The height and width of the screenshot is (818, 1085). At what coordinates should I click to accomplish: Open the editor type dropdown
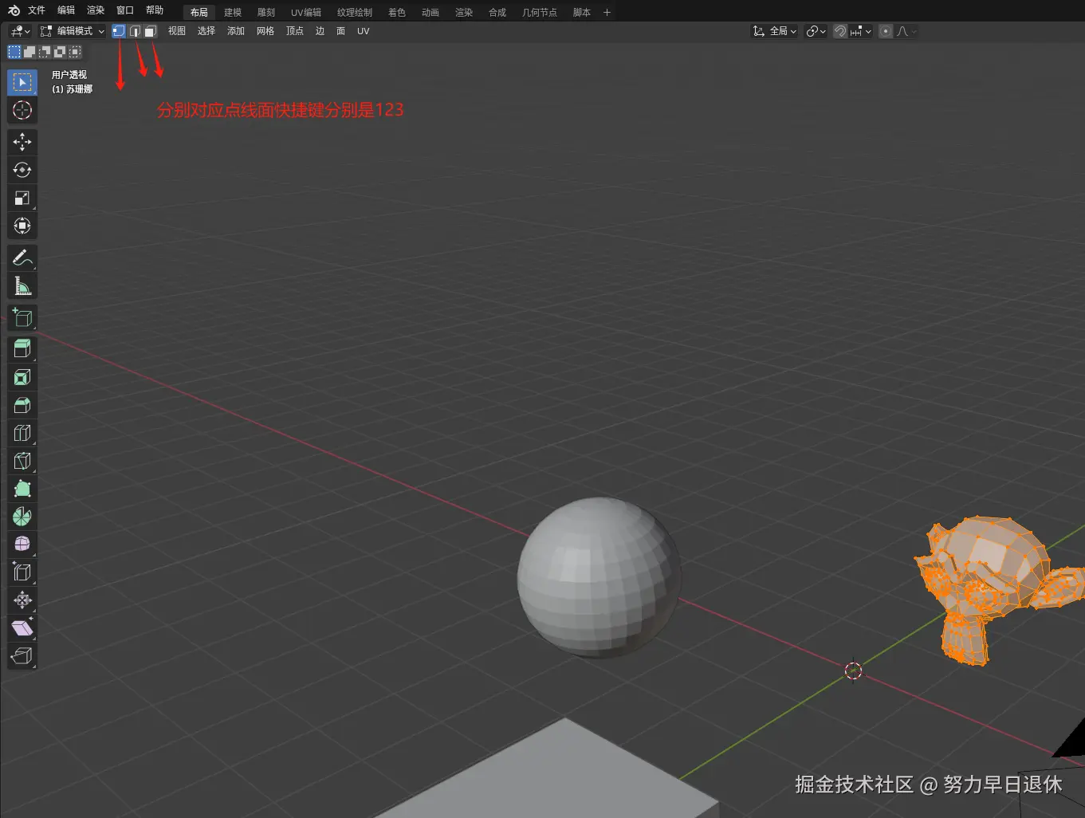(20, 31)
